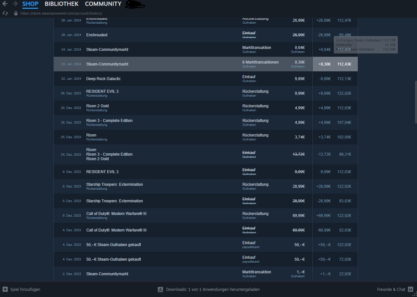The height and width of the screenshot is (297, 417).
Task: Click the 3,74€ Risen refund amount
Action: coord(300,137)
